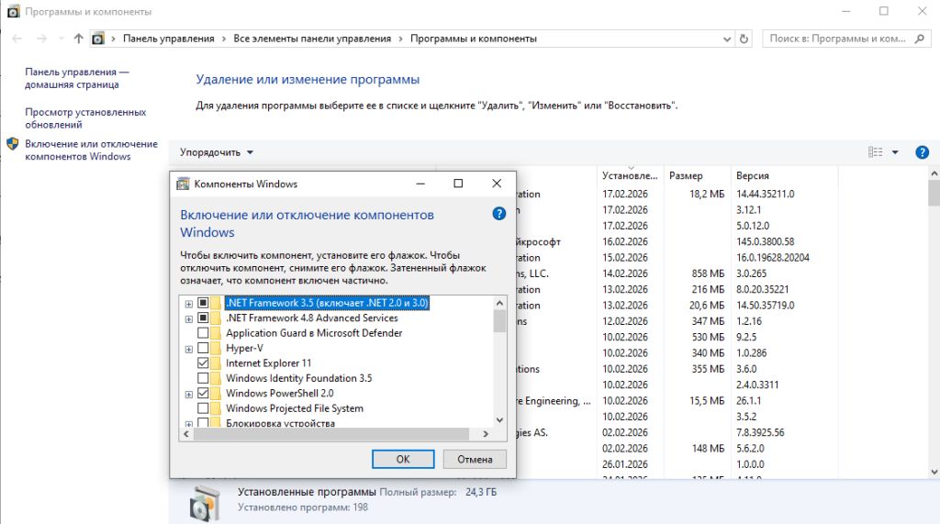Click the help icon in Компоненты Windows dialog
The width and height of the screenshot is (940, 524).
499,214
